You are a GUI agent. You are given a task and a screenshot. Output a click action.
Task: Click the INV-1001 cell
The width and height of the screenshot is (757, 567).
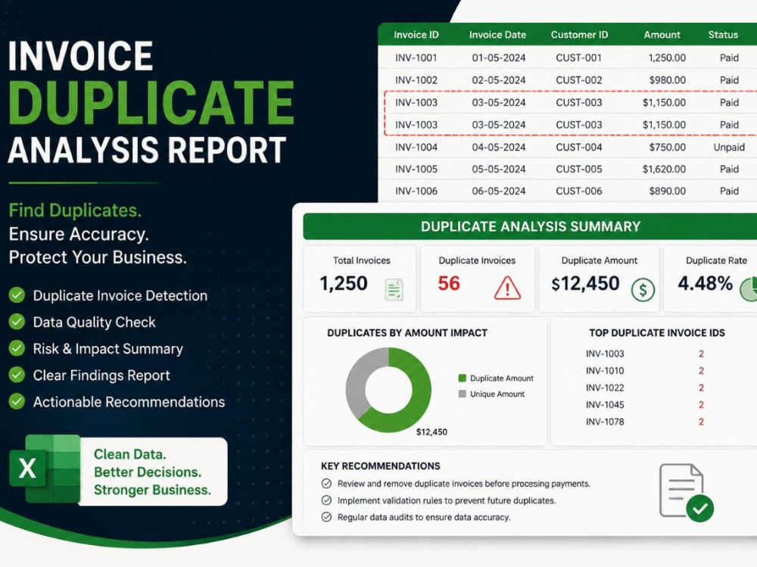(416, 58)
